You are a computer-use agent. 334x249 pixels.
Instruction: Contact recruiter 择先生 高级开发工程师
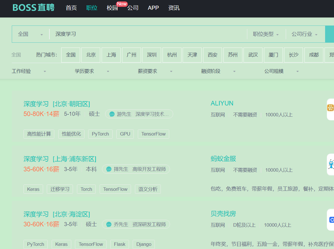[x=136, y=169]
